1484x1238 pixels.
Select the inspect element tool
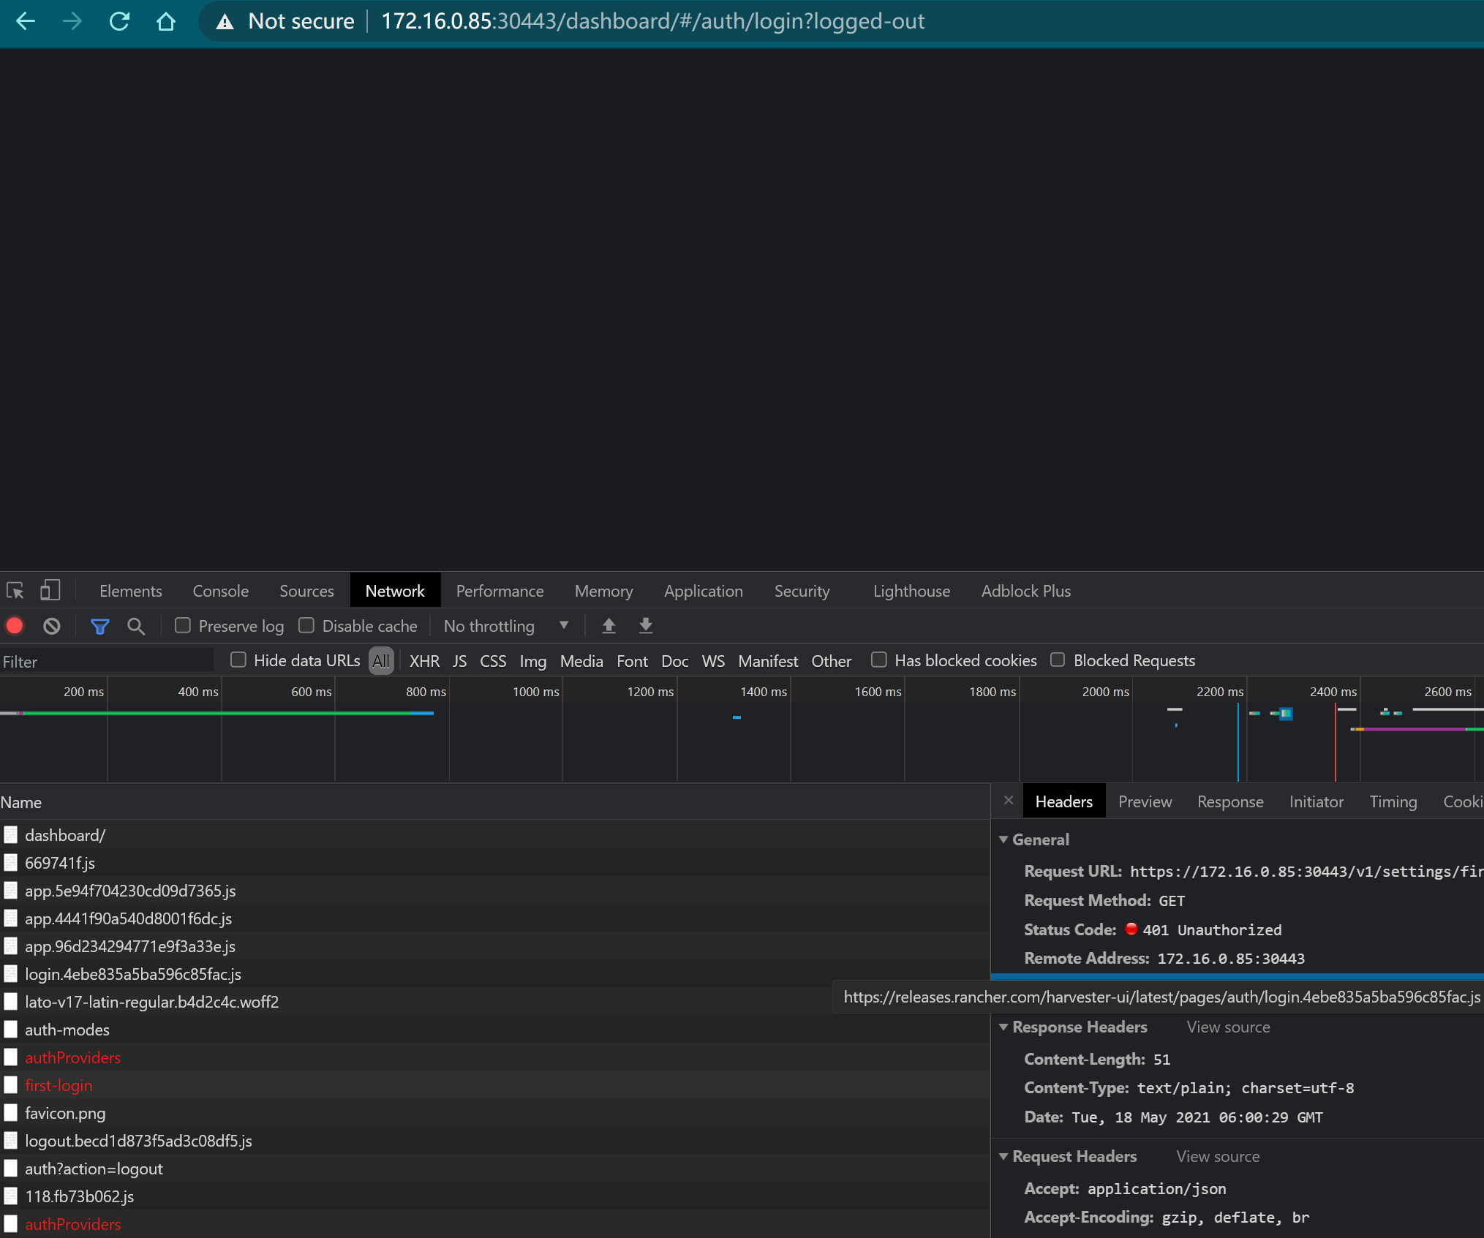(x=15, y=589)
